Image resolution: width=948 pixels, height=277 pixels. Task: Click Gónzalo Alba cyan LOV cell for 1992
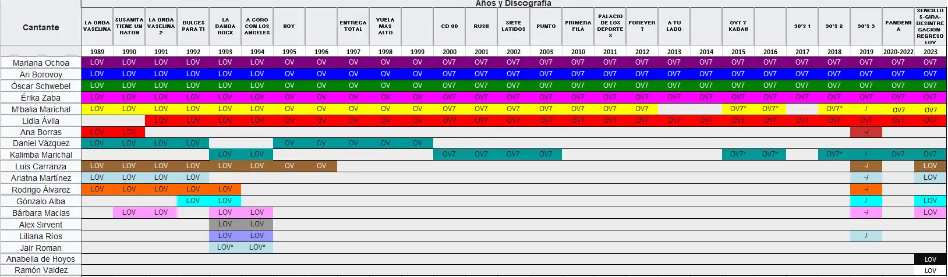193,201
